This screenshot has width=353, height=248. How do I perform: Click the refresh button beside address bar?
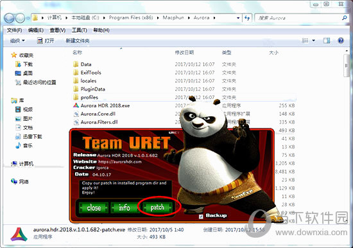247,18
